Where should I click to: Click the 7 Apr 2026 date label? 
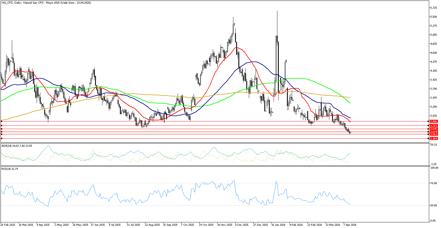pos(350,225)
